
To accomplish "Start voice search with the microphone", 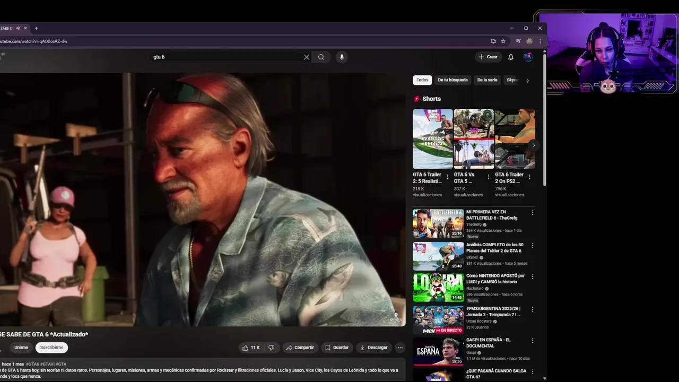I will tap(342, 57).
